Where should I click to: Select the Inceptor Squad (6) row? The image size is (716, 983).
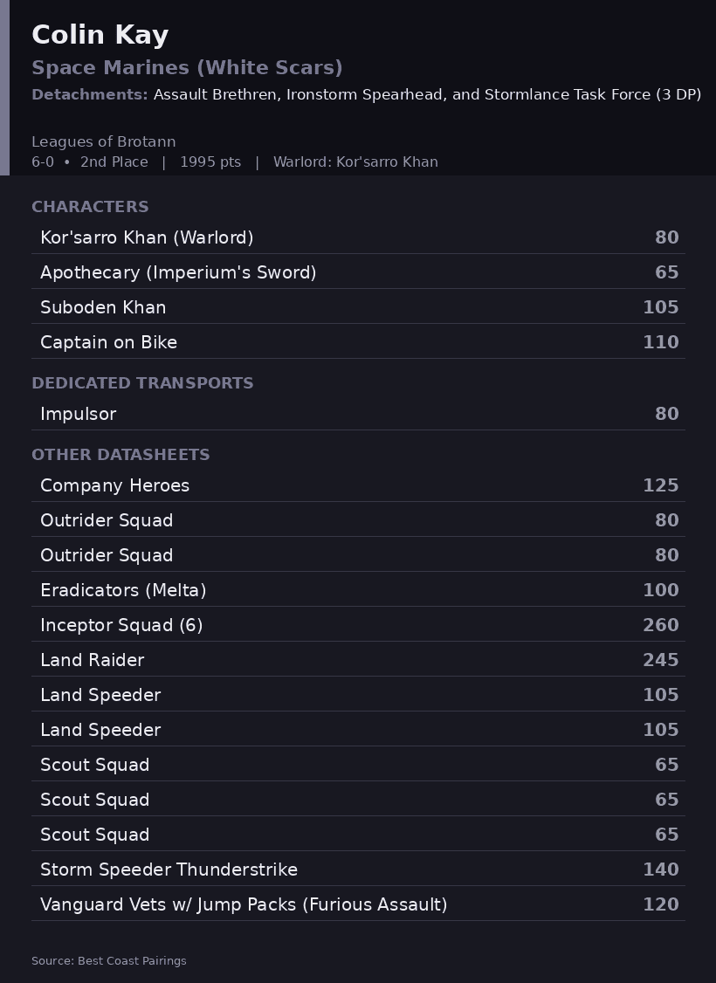[358, 624]
